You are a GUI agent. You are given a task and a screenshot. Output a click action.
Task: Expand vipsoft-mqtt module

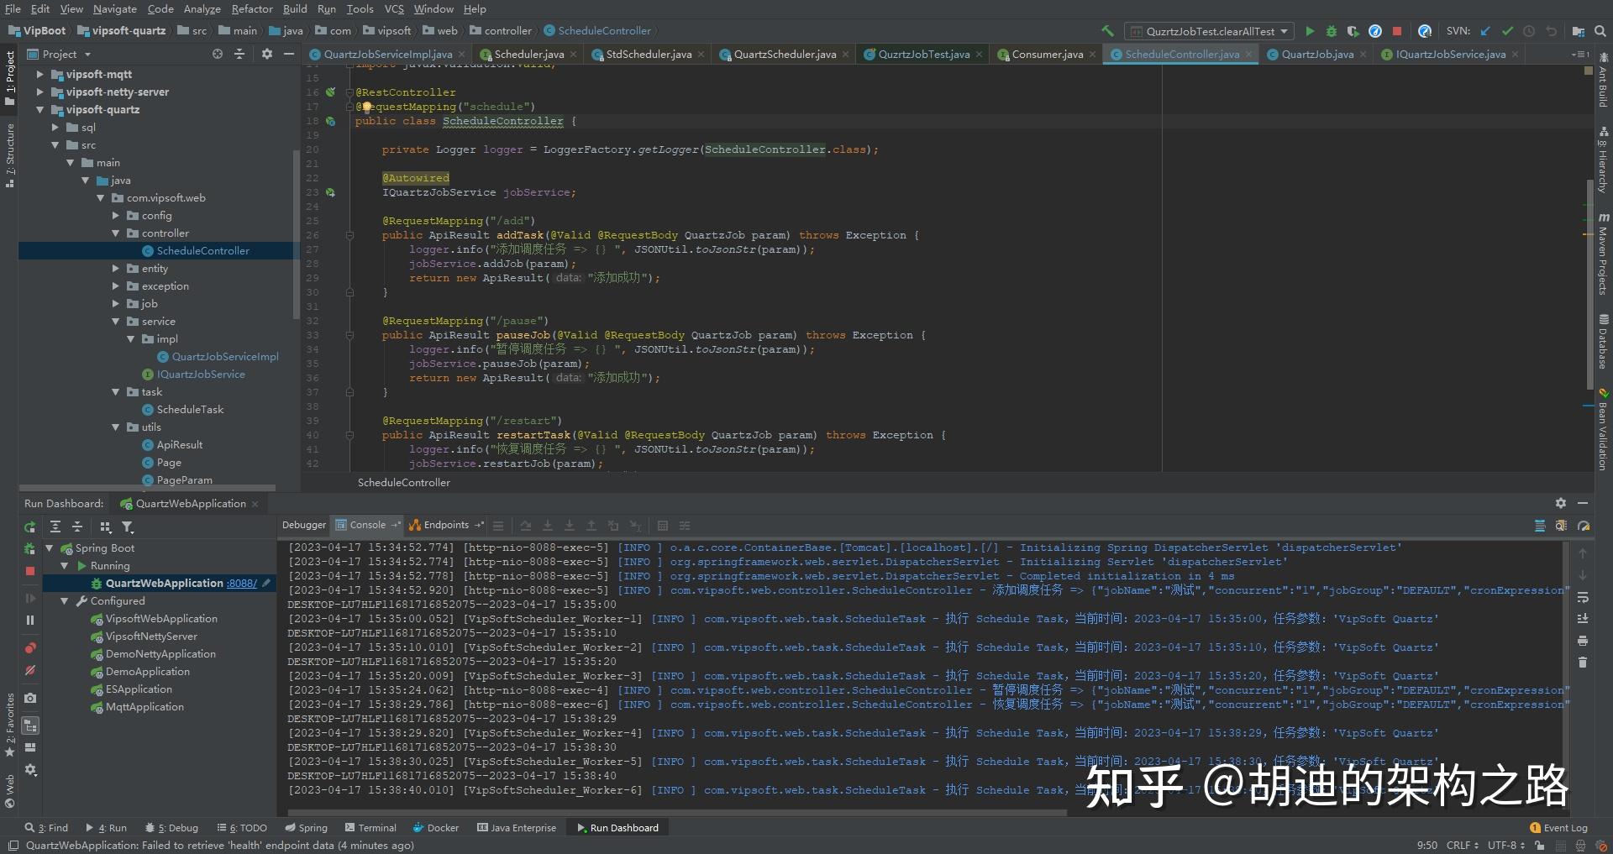tap(39, 75)
